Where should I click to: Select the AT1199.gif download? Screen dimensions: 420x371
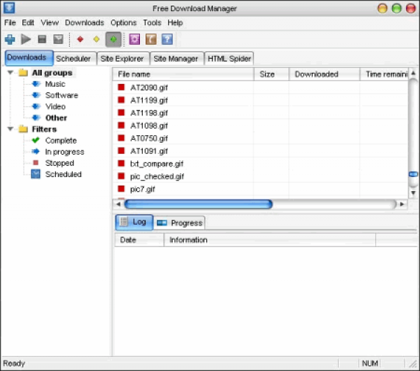(x=149, y=100)
